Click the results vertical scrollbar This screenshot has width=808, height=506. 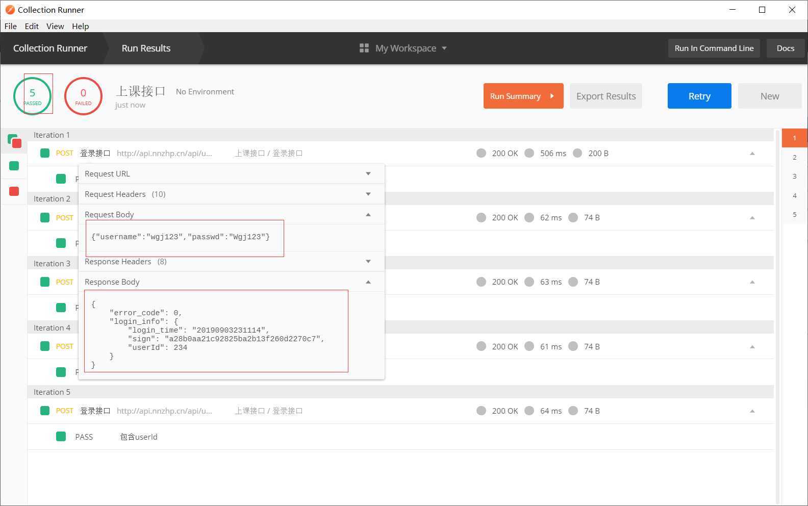[778, 316]
